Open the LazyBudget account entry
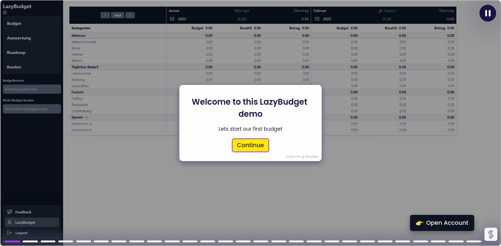 pyautogui.click(x=32, y=223)
